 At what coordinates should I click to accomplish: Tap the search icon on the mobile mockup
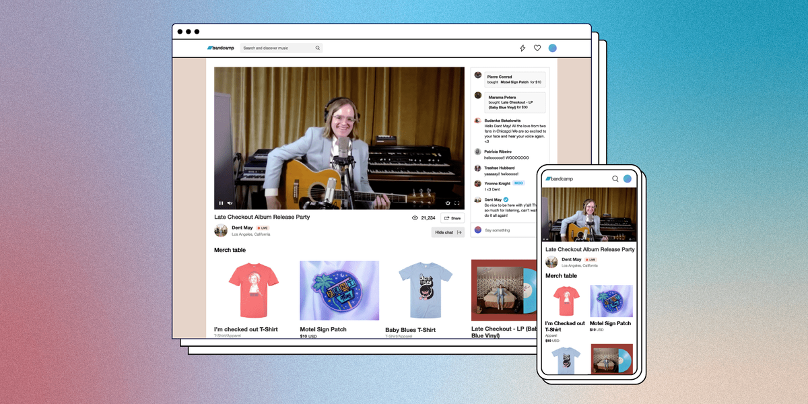point(615,178)
